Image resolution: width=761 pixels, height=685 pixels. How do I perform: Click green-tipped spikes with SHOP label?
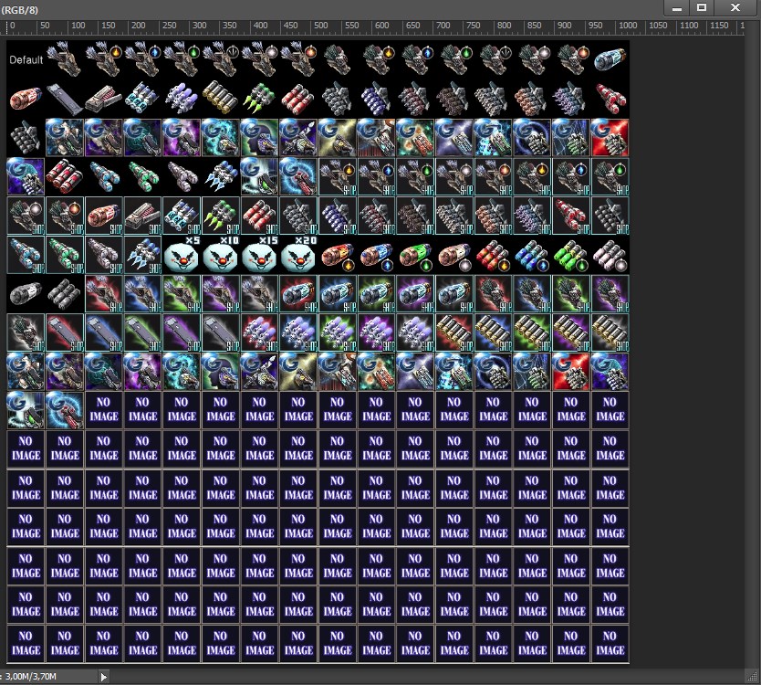coord(220,216)
